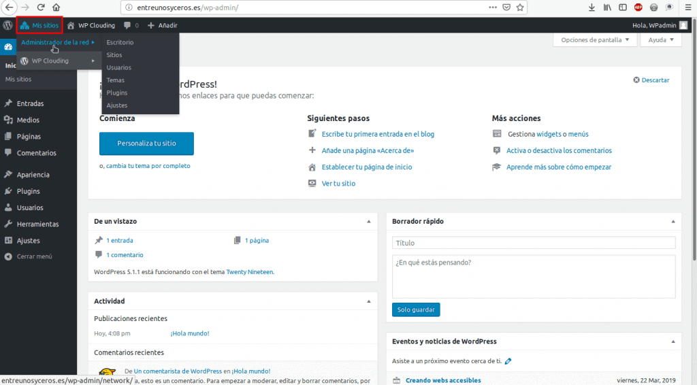Dismiss the welcome panel with Descartar
697x385 pixels.
[x=651, y=80]
